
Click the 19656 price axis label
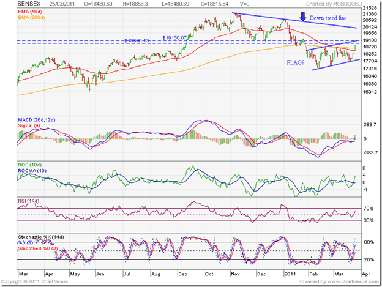coord(370,33)
